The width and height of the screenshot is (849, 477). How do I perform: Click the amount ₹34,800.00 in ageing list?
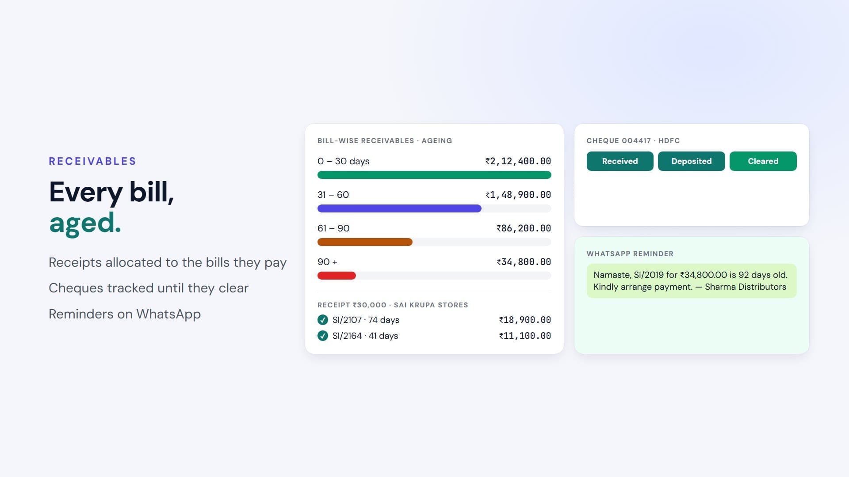[x=524, y=262]
